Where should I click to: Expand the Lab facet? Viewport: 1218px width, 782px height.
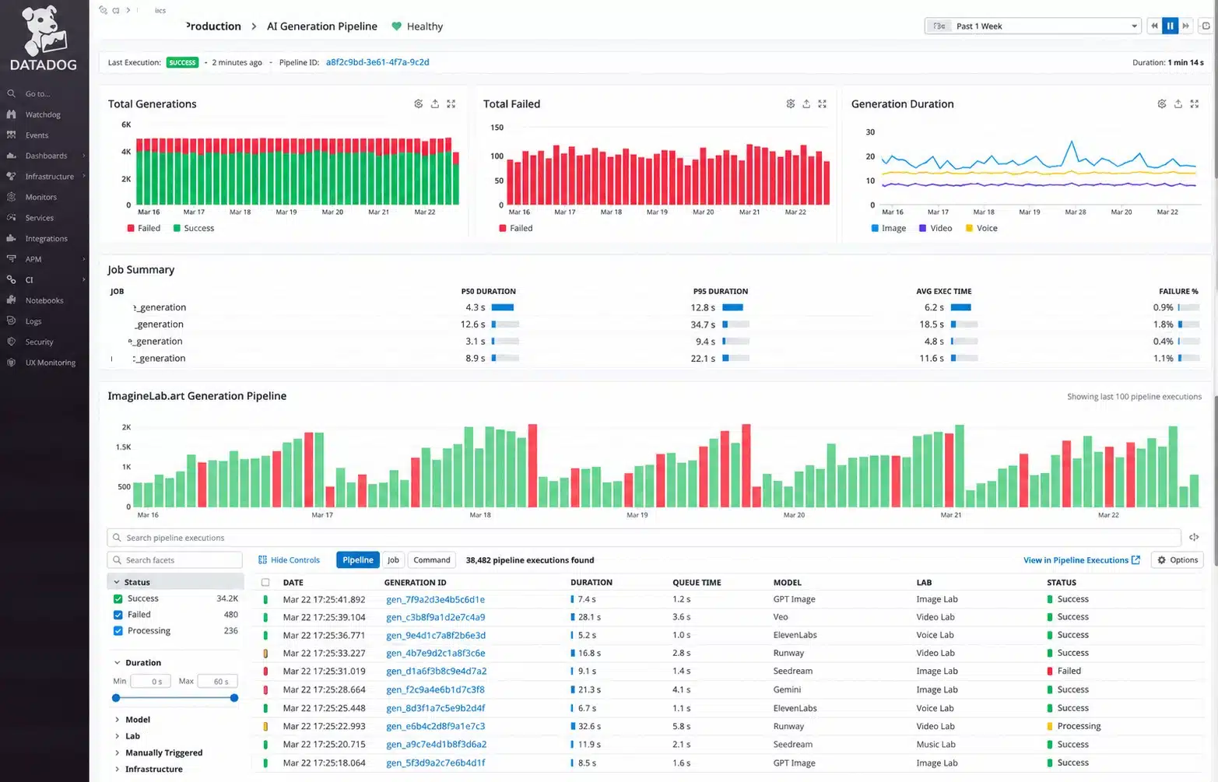(118, 736)
